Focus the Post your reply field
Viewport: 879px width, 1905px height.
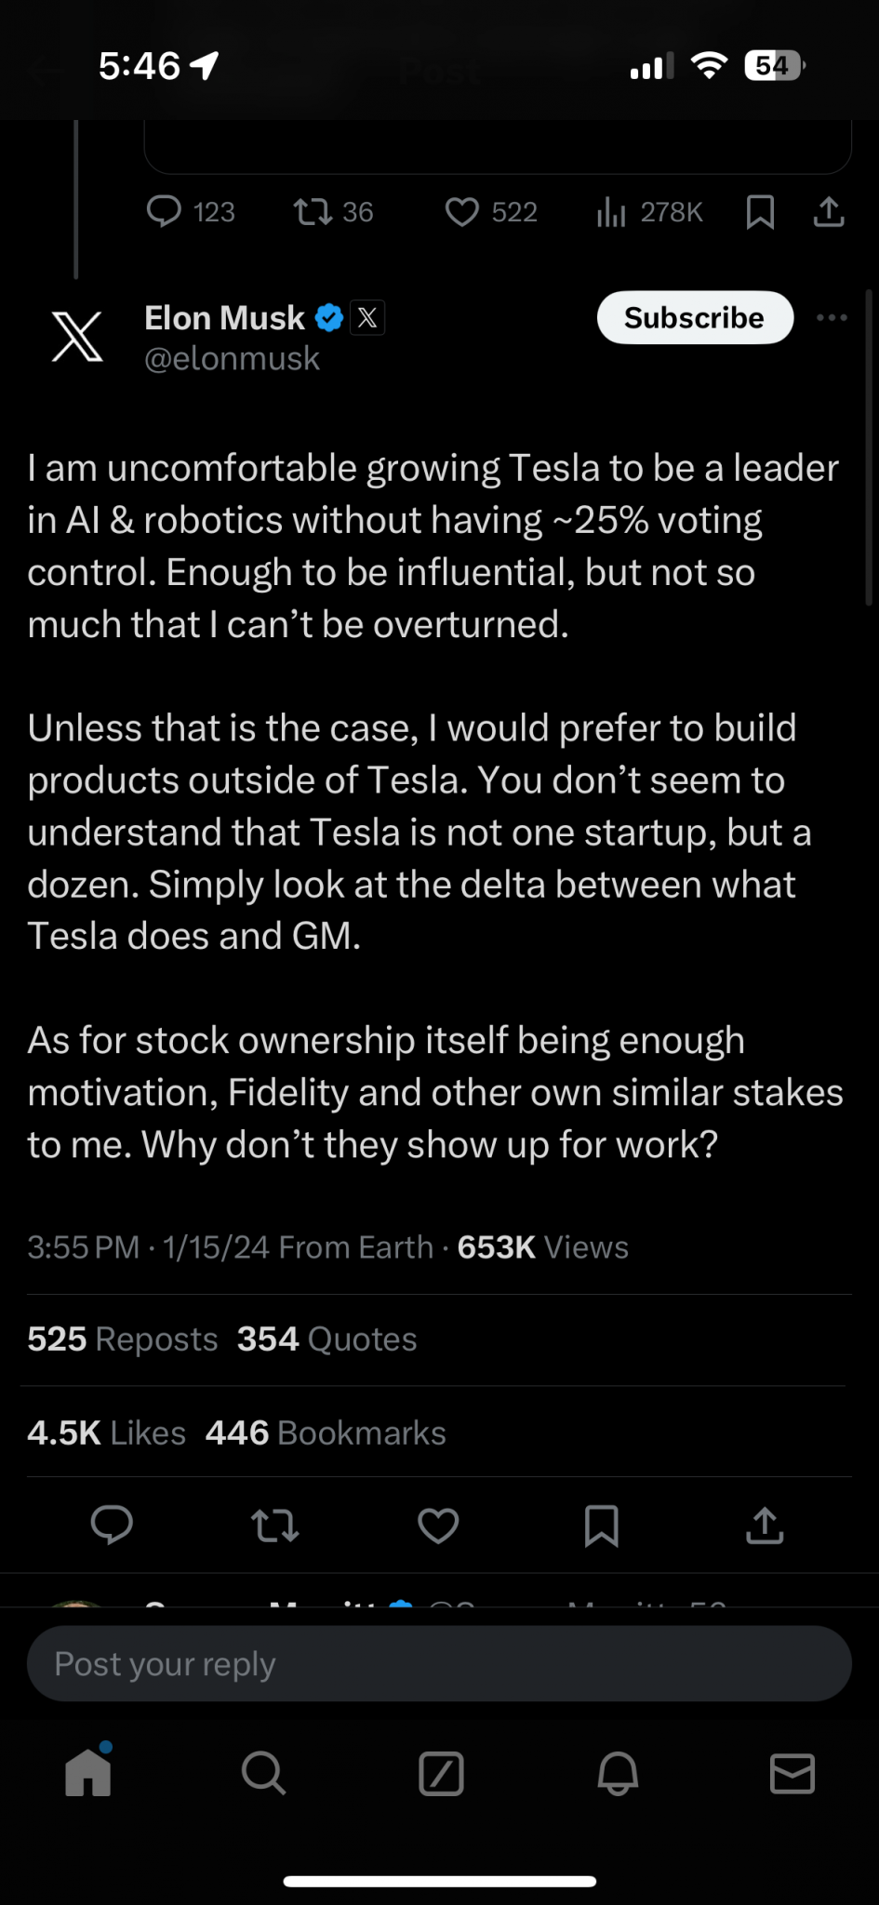pos(439,1664)
